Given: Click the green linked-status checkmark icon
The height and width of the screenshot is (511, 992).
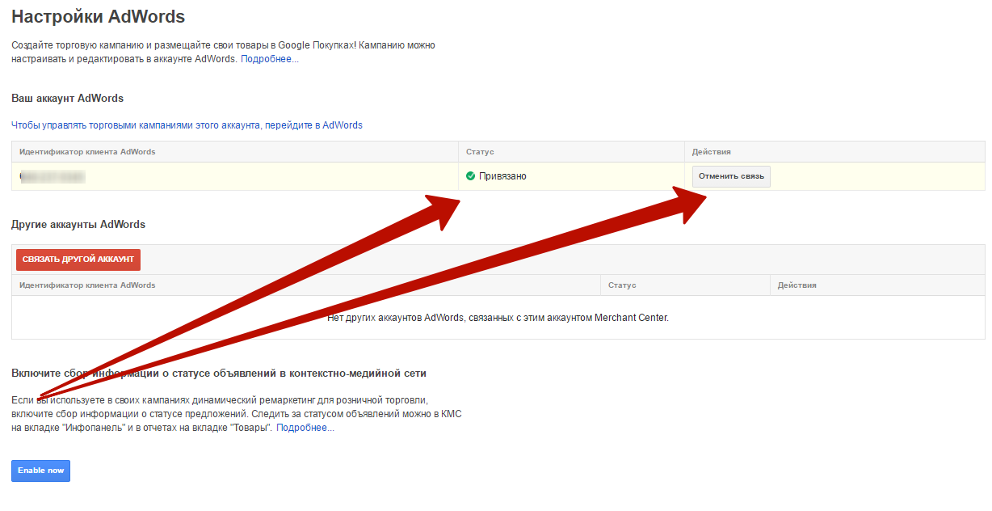Looking at the screenshot, I should 471,175.
